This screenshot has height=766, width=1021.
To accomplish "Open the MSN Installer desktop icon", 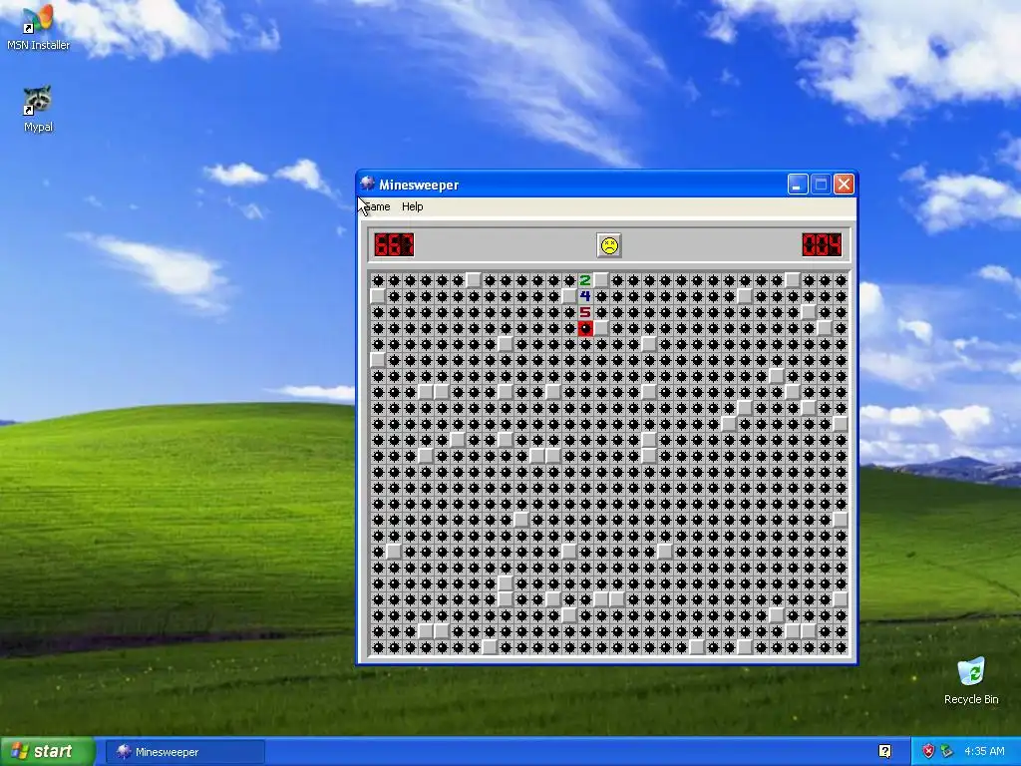I will point(38,27).
